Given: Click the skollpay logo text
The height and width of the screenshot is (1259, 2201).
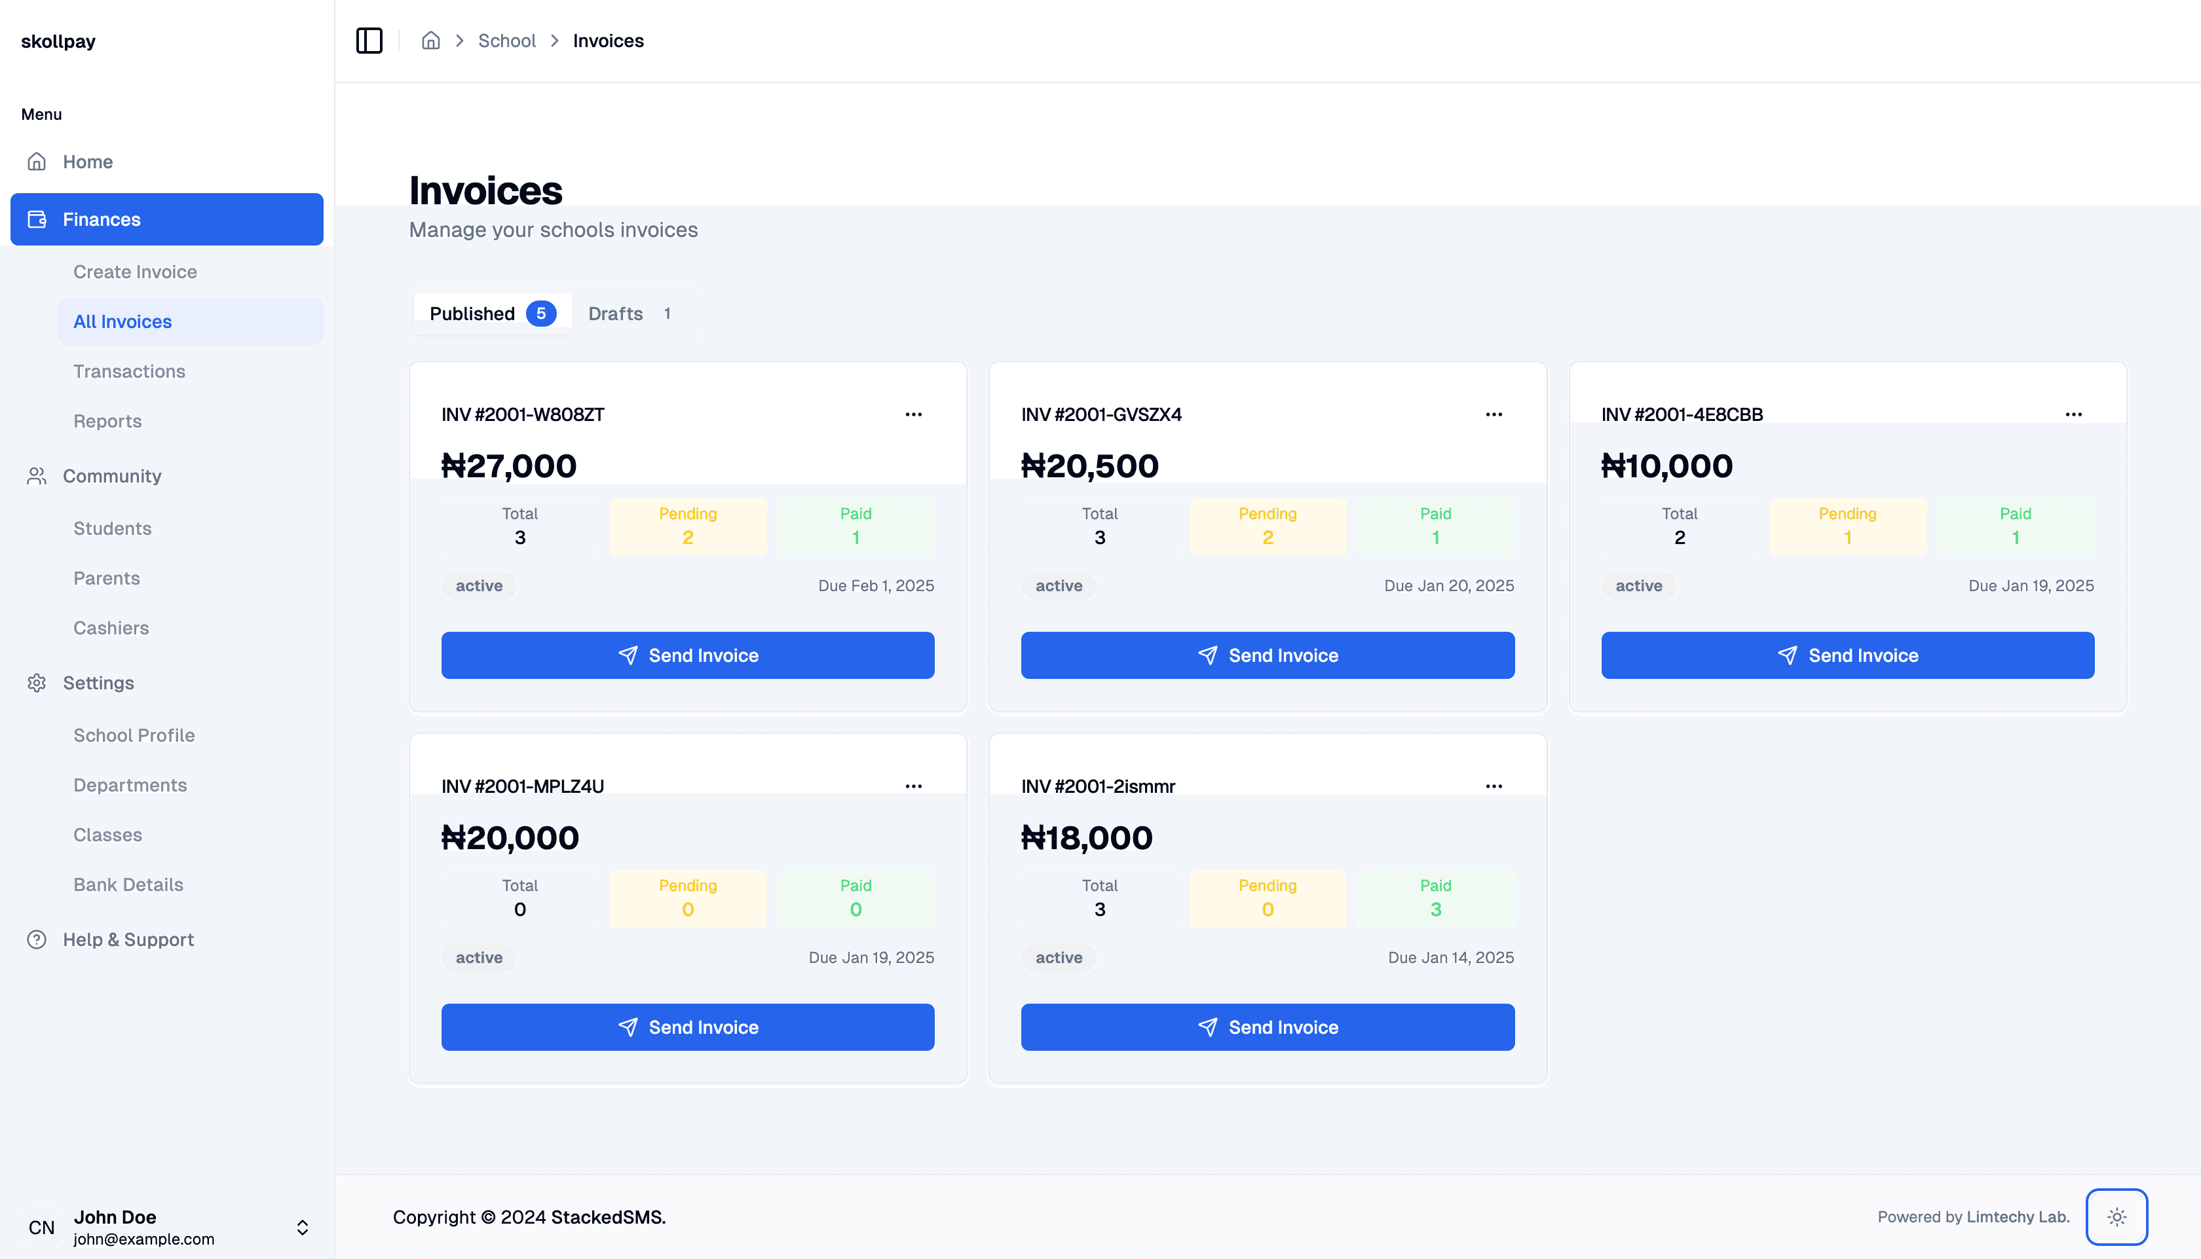Looking at the screenshot, I should (58, 41).
